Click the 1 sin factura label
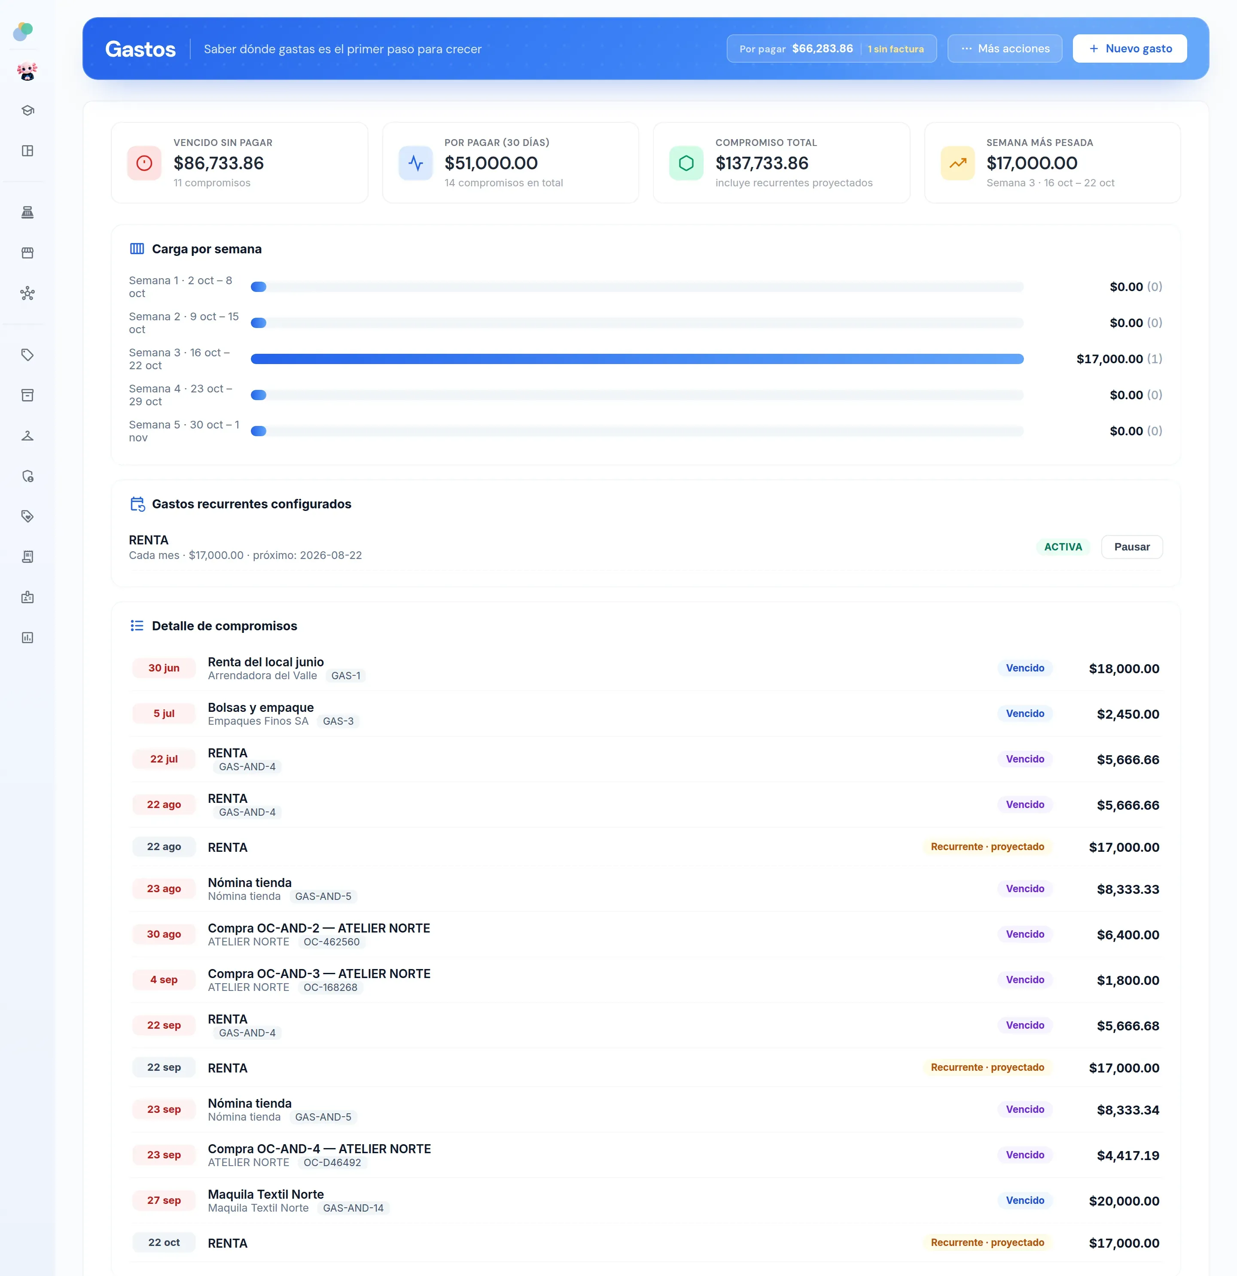The image size is (1237, 1276). pyautogui.click(x=896, y=49)
